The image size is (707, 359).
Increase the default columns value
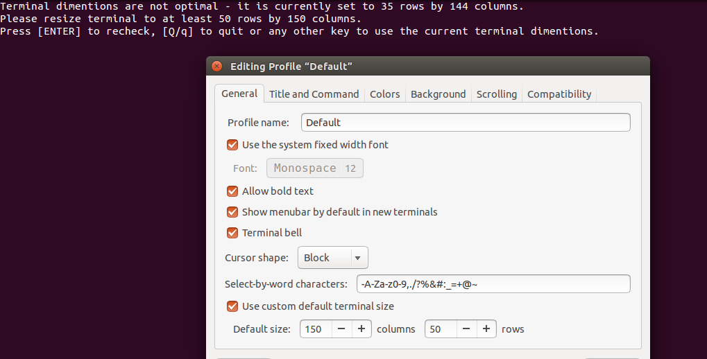[361, 329]
